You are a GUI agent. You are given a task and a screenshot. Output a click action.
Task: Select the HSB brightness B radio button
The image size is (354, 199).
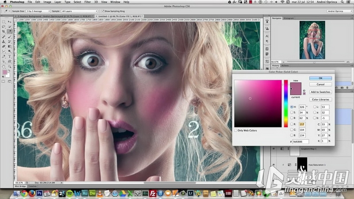tap(292, 118)
